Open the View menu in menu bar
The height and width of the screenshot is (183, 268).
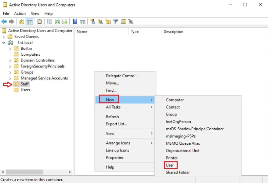[x=35, y=13]
